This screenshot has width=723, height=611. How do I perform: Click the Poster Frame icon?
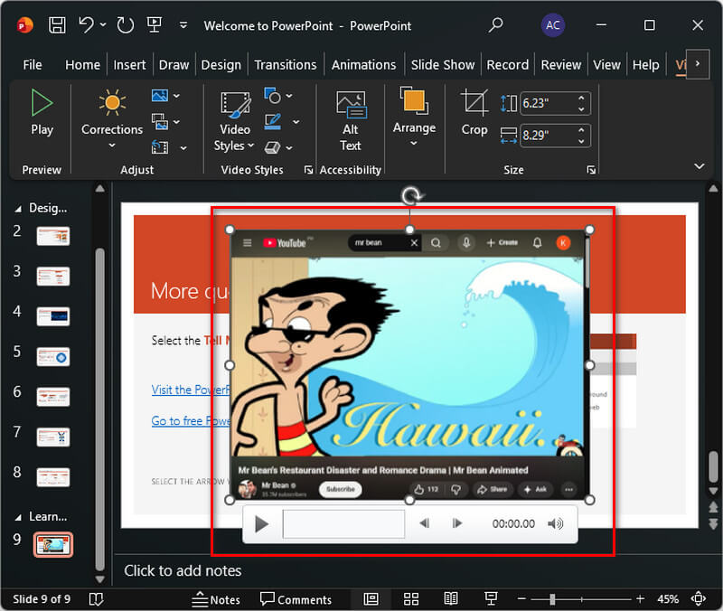click(160, 122)
